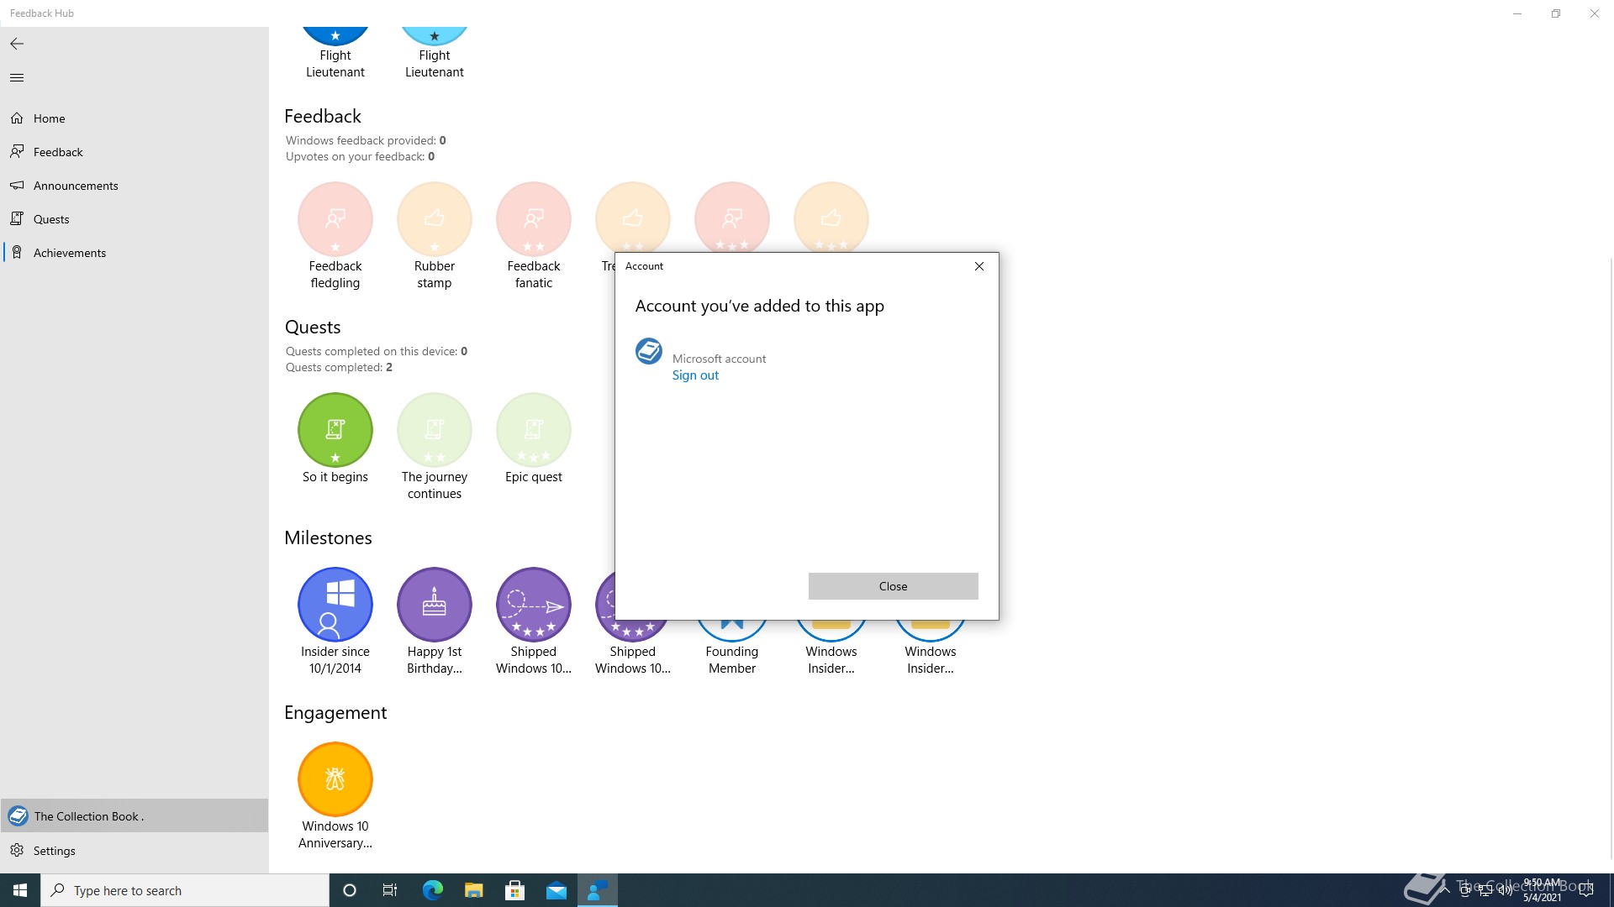Select the first Shipped Windows 10 badge
The height and width of the screenshot is (907, 1614).
click(x=534, y=605)
